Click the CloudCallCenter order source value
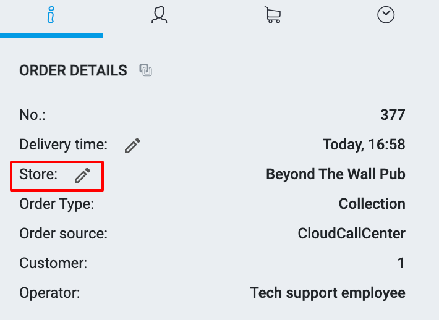 351,234
